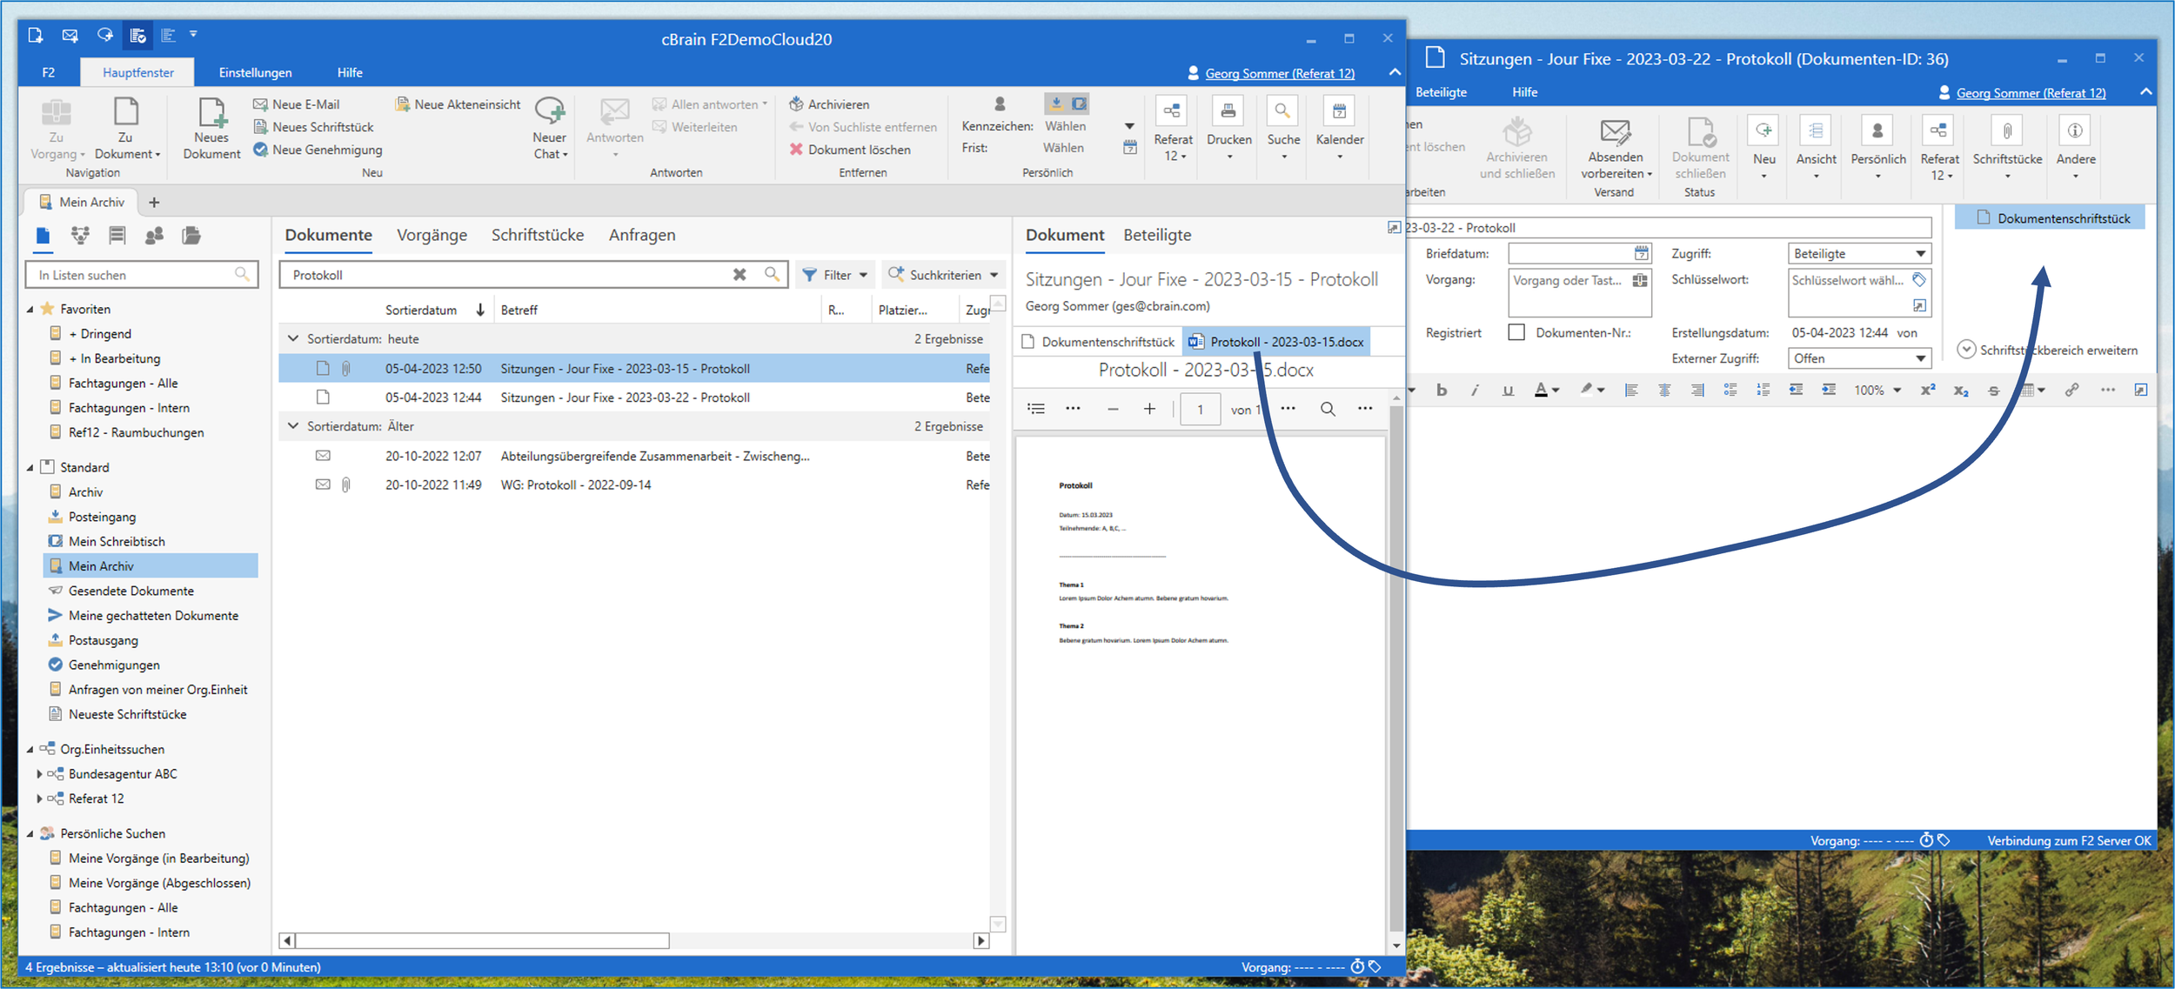The width and height of the screenshot is (2175, 989).
Task: Click the strikethrough formatting icon
Action: [1993, 391]
